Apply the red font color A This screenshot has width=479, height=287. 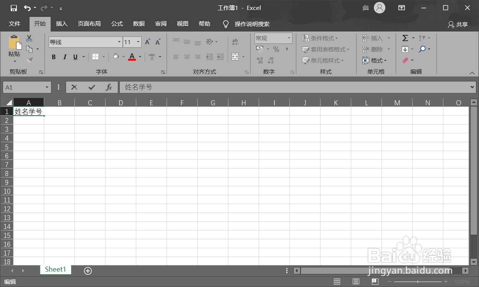tap(132, 57)
